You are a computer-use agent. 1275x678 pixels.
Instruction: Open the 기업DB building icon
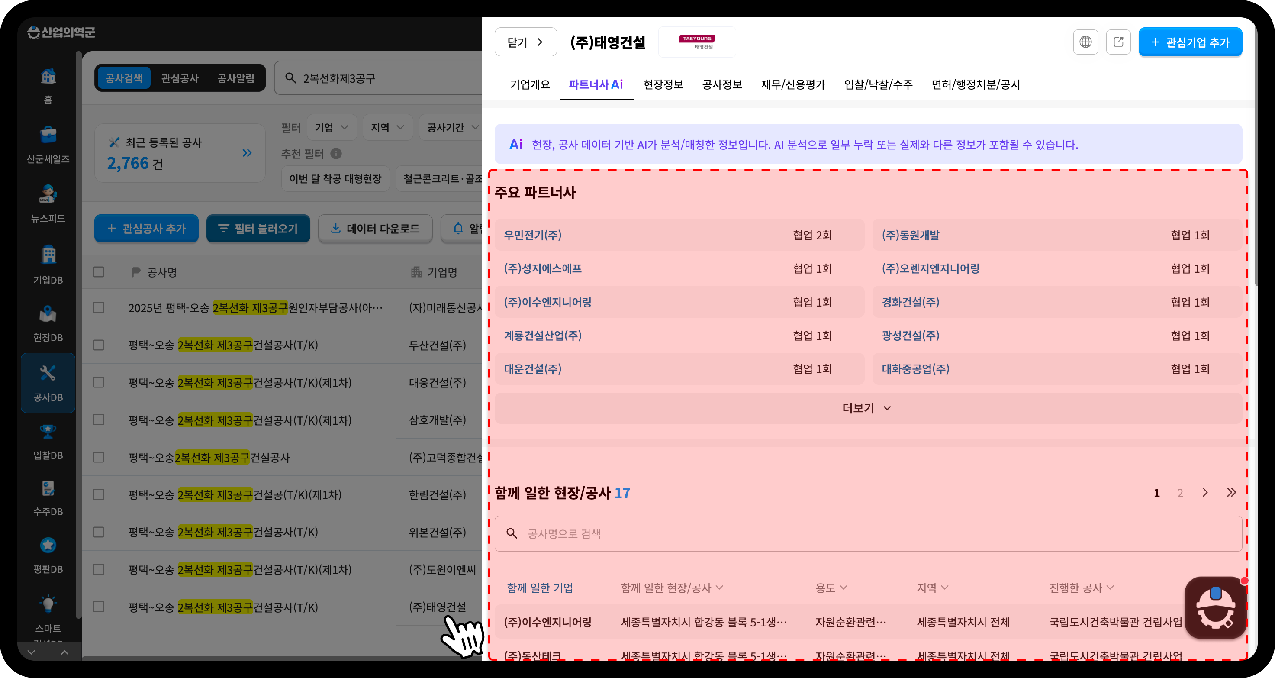point(48,255)
